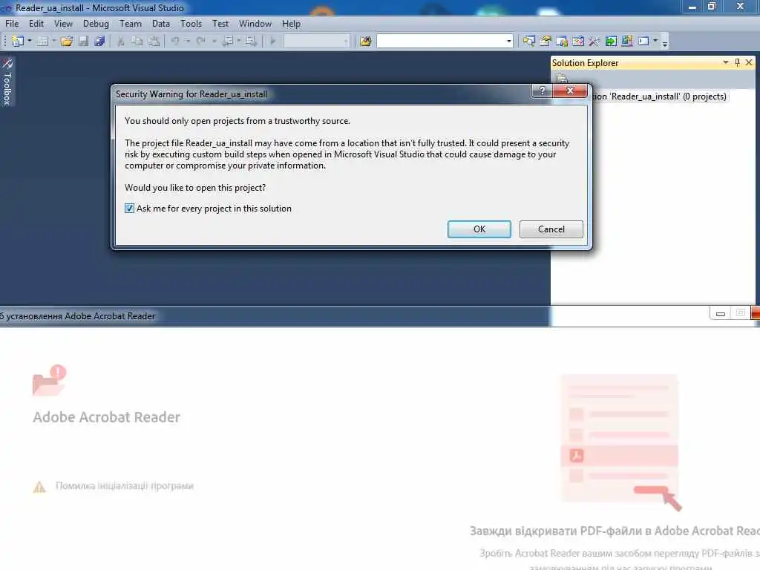Close the Security Warning dialog
The width and height of the screenshot is (760, 570).
(571, 90)
